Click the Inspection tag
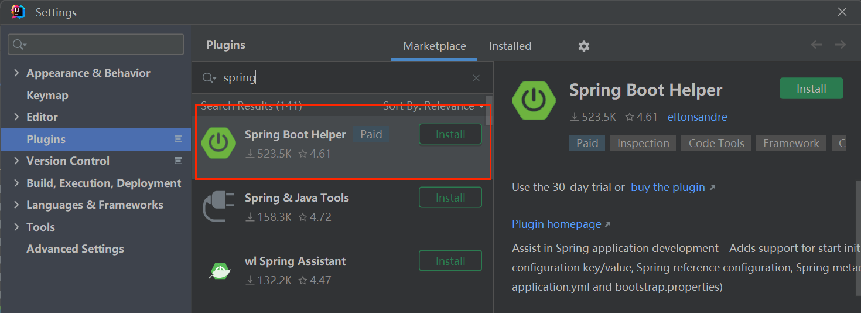The width and height of the screenshot is (861, 313). pos(643,144)
